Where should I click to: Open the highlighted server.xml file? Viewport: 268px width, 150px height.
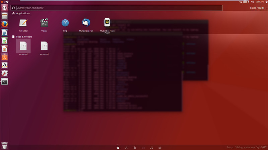23,46
